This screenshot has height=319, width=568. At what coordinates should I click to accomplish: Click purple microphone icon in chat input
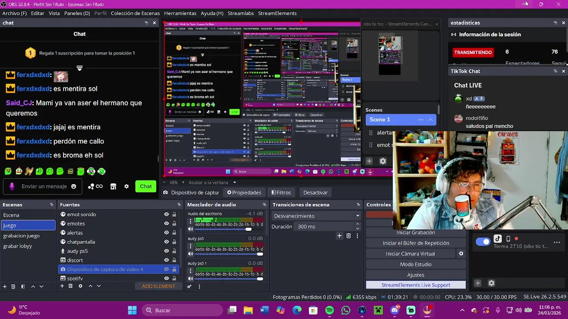(x=12, y=187)
